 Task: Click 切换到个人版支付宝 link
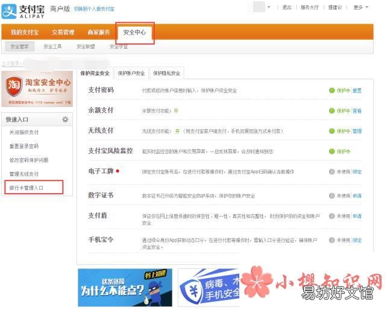pyautogui.click(x=94, y=9)
